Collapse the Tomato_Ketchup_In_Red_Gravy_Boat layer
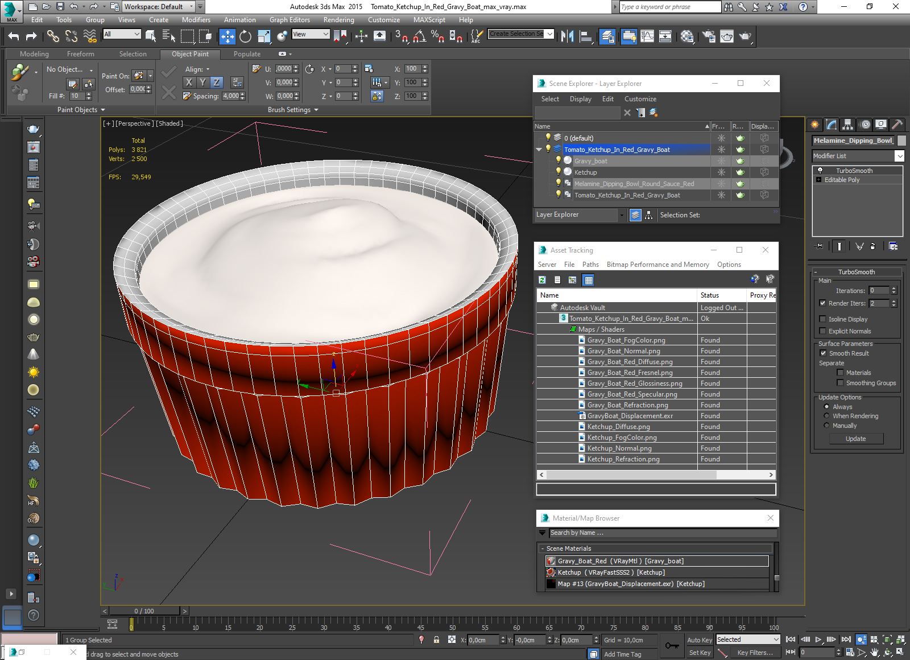Screen dimensions: 910x660 [x=539, y=150]
